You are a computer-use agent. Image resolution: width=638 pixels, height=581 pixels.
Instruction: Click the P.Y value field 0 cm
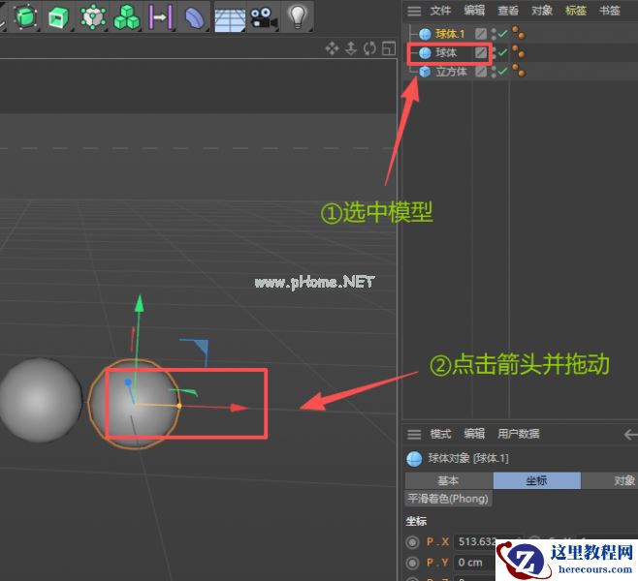(476, 563)
